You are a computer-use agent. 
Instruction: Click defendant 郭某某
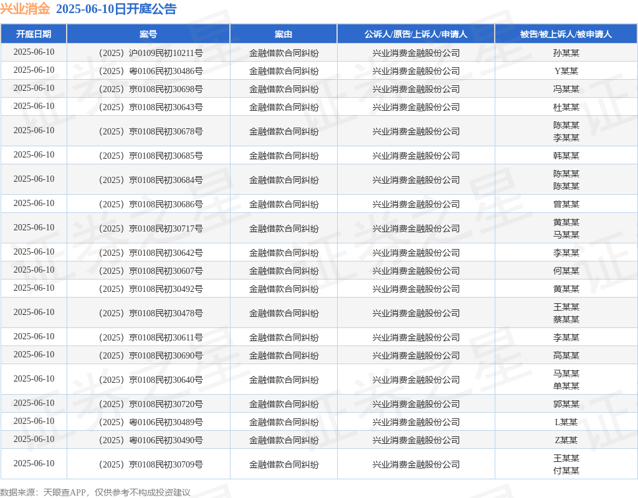point(566,404)
